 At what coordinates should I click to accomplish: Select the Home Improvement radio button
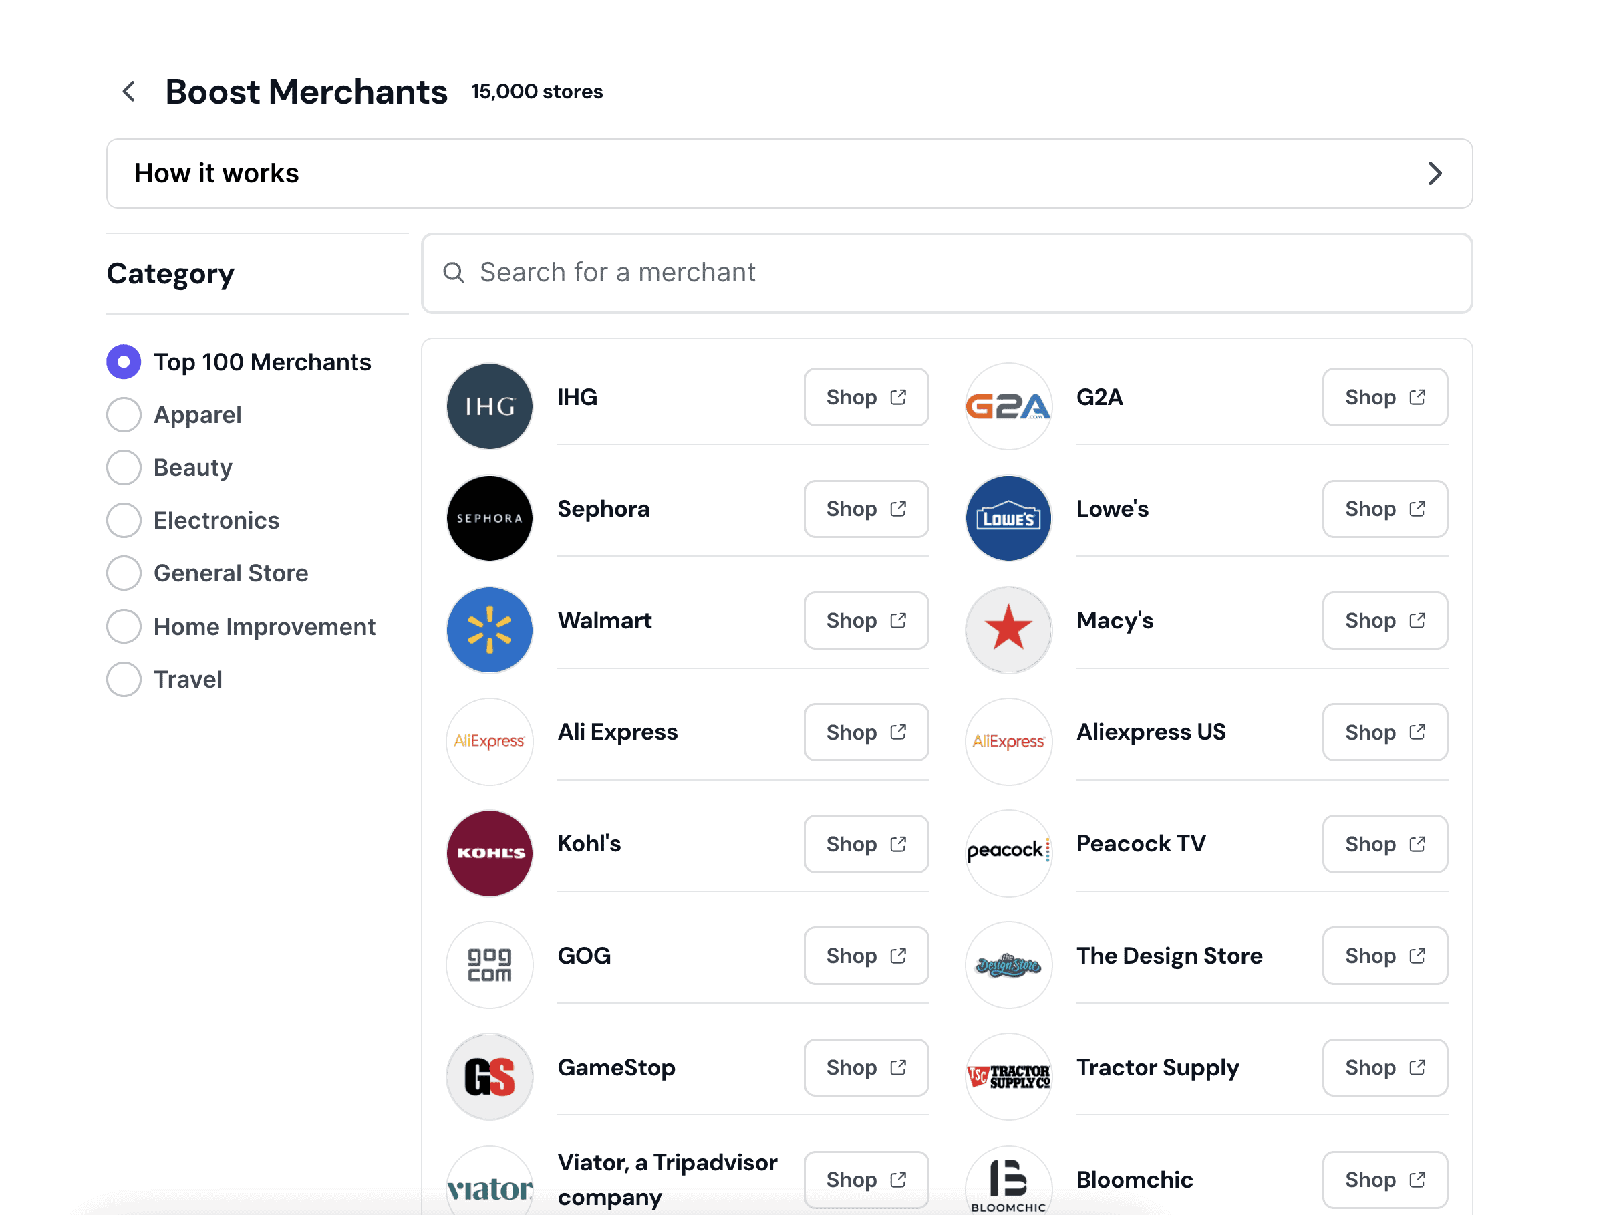coord(124,626)
